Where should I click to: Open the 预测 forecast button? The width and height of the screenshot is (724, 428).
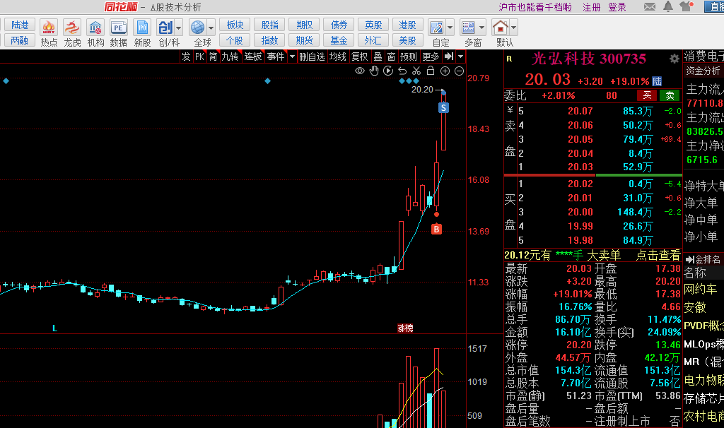[x=408, y=57]
